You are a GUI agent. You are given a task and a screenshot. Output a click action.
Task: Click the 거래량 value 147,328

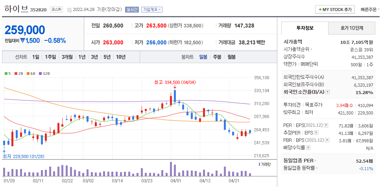(x=244, y=25)
